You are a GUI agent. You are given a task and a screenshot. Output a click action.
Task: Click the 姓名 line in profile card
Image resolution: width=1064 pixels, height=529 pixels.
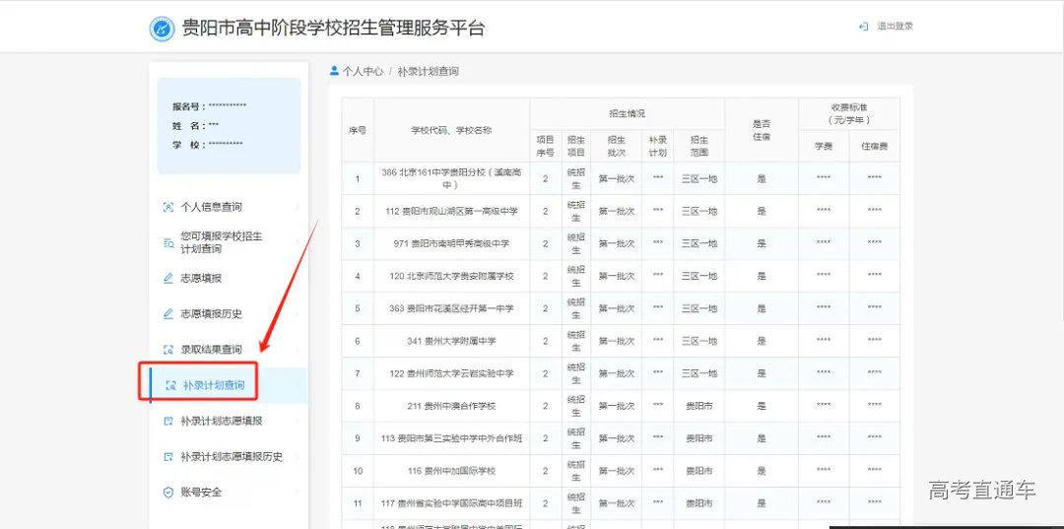pyautogui.click(x=195, y=125)
